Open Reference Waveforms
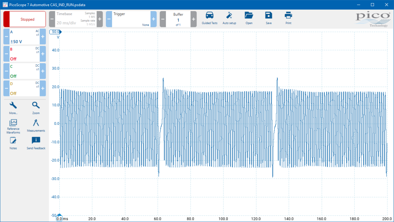This screenshot has height=222, width=394. 13,126
